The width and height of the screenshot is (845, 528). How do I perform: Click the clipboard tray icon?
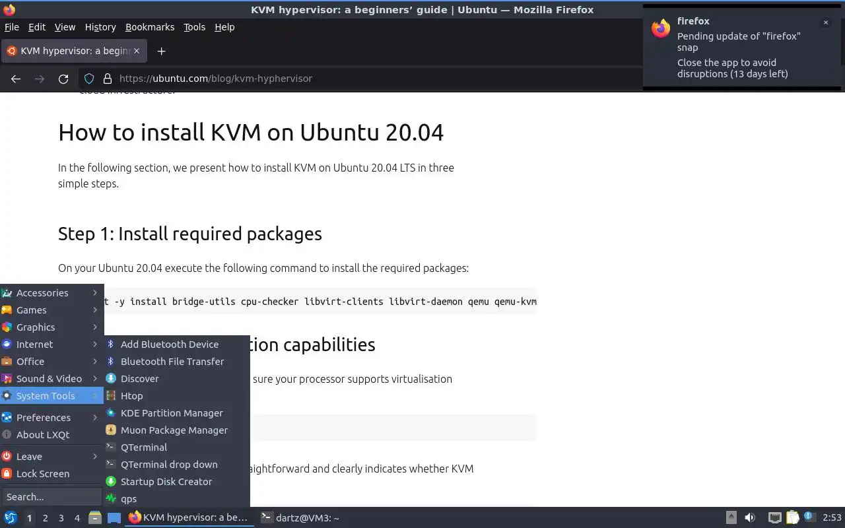click(x=793, y=517)
